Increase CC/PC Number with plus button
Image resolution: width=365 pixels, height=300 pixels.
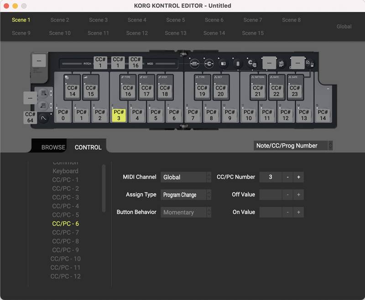click(298, 177)
